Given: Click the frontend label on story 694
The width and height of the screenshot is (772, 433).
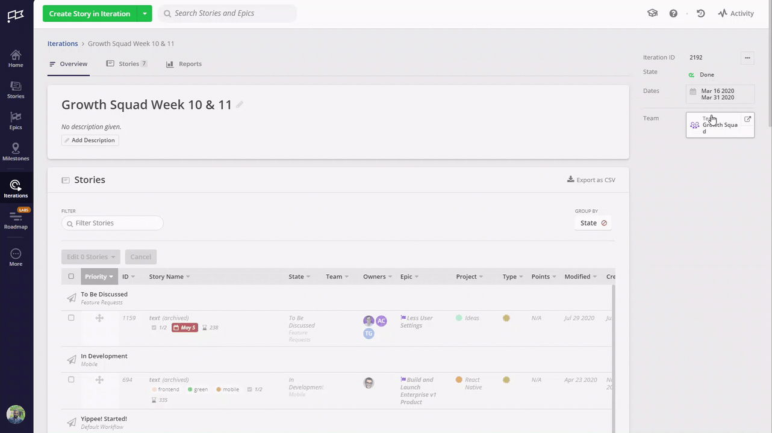Looking at the screenshot, I should (x=166, y=390).
